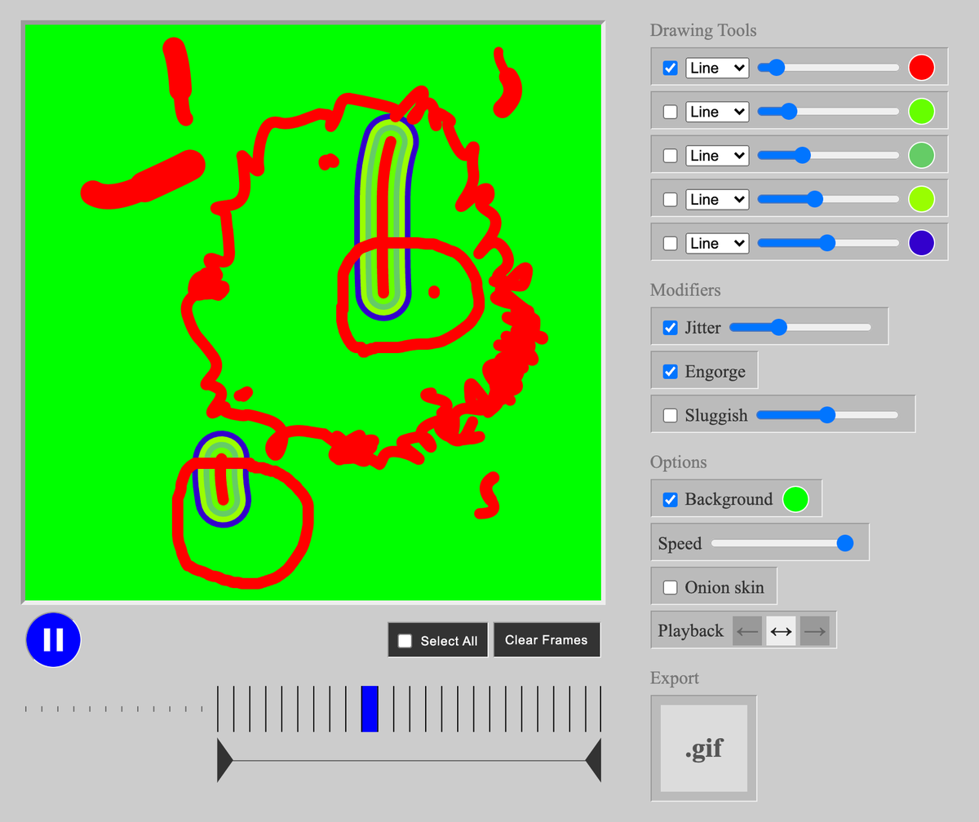Screen dimensions: 979x822
Task: Open the dark blue swatch of fifth tool
Action: tap(922, 243)
